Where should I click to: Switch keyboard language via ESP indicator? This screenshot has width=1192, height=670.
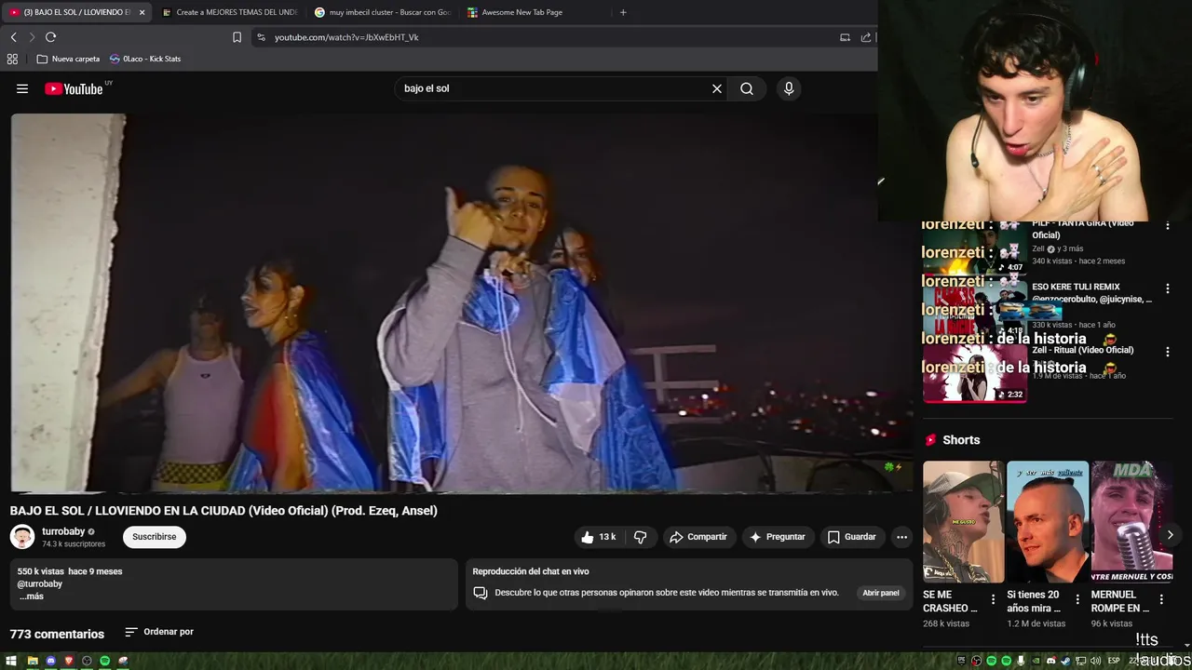(1114, 661)
